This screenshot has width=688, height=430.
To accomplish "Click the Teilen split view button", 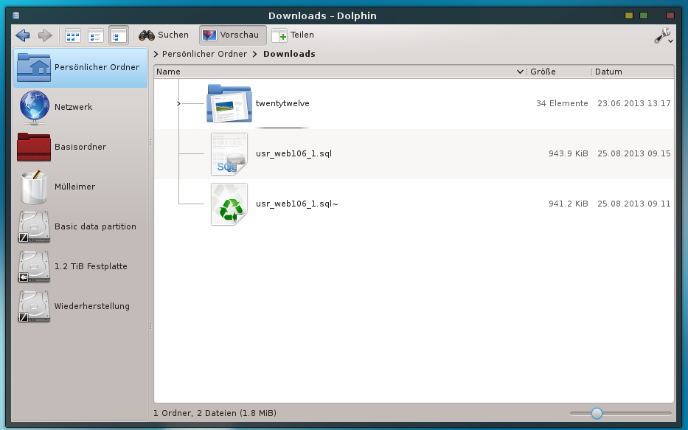I will 293,35.
